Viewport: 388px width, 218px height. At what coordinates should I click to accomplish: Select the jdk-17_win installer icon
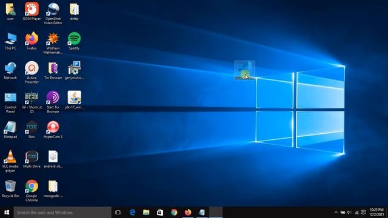coord(74,100)
